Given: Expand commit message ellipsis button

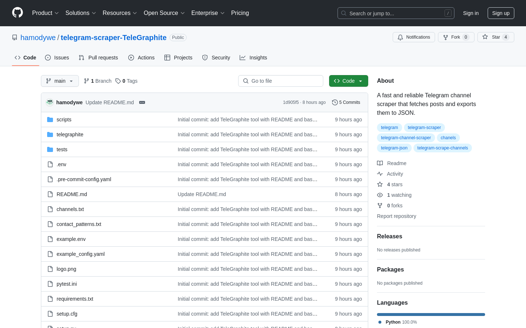Looking at the screenshot, I should (142, 102).
